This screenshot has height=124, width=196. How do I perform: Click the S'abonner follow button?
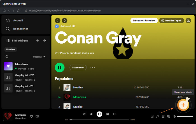(x=78, y=68)
